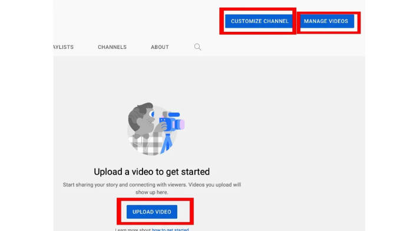The width and height of the screenshot is (410, 231).
Task: Select the cameraman illustration graphic
Action: (156, 128)
